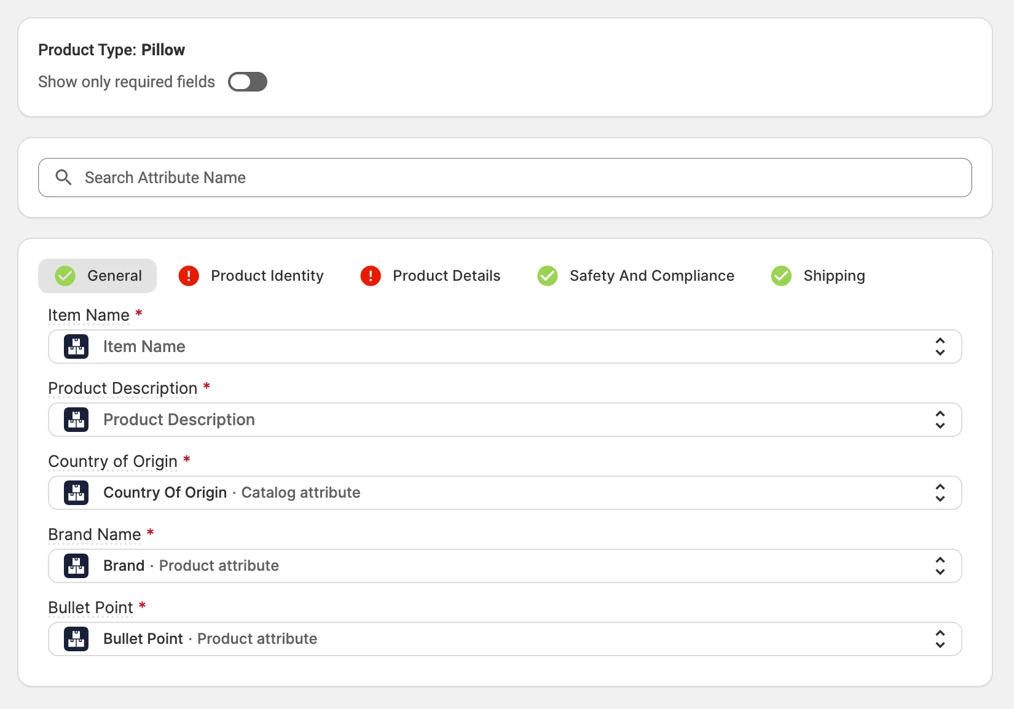This screenshot has width=1014, height=709.
Task: Click the box icon in Bullet Point field
Action: pos(76,639)
